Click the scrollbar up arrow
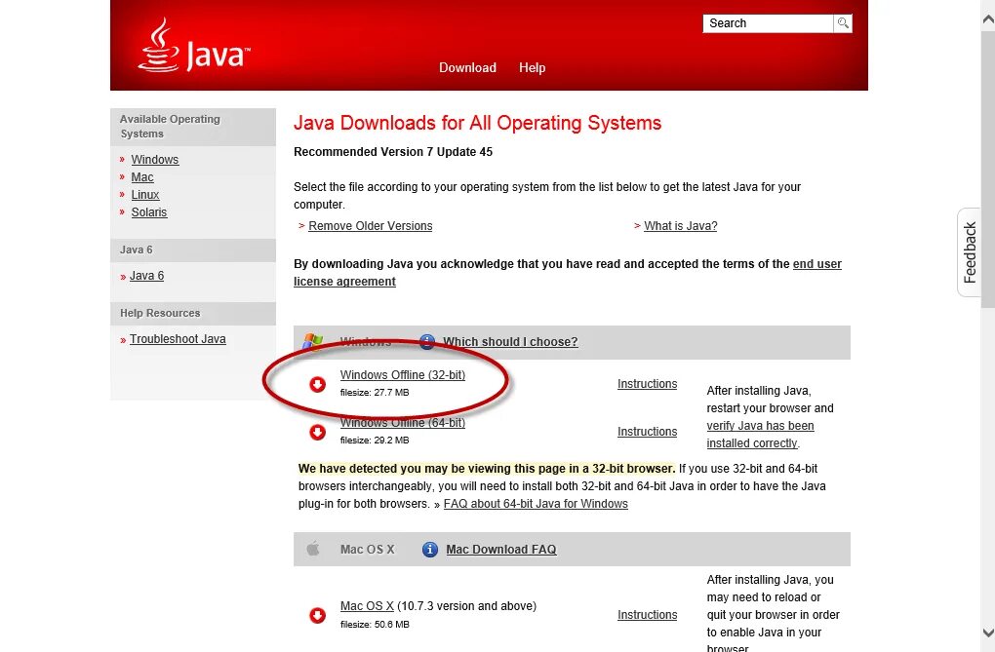Screen dimensions: 995x652 point(988,20)
